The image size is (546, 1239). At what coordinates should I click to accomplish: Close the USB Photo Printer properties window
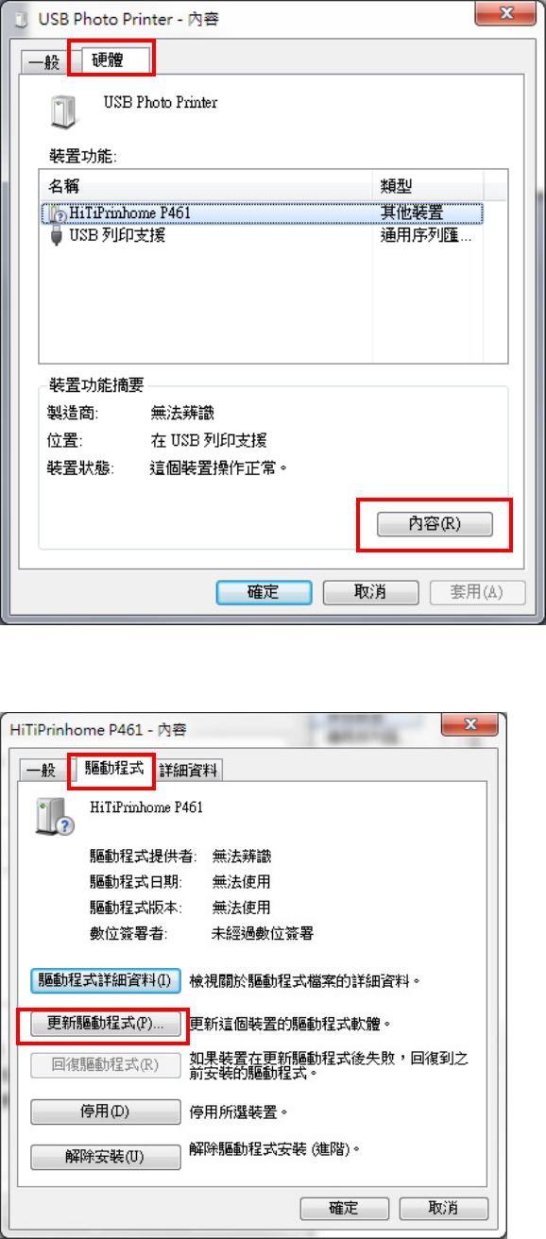[506, 14]
